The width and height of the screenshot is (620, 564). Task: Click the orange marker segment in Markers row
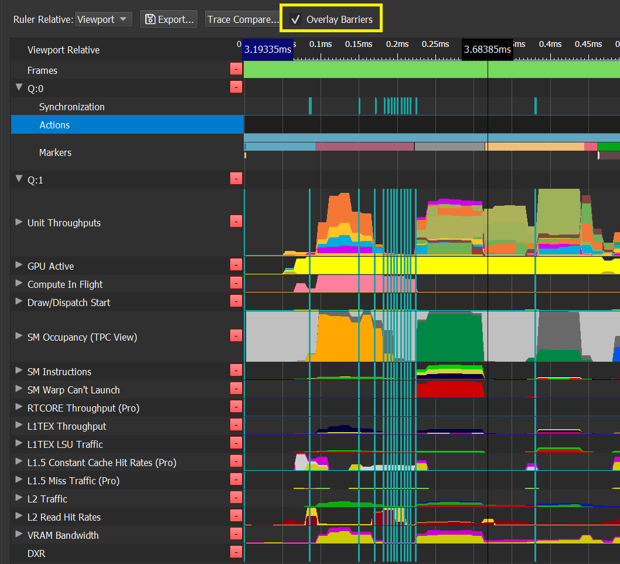[533, 147]
